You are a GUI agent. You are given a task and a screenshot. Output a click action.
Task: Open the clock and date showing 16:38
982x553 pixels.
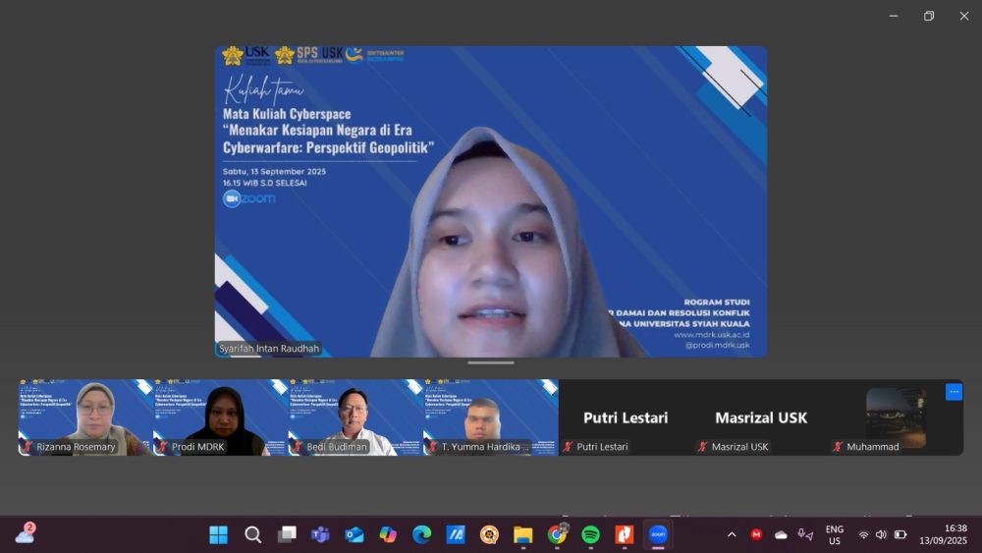(943, 534)
